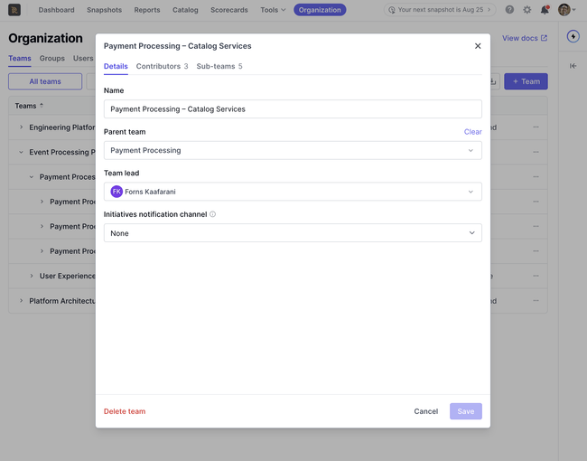Click the Cancel button
The width and height of the screenshot is (587, 461).
(x=425, y=411)
